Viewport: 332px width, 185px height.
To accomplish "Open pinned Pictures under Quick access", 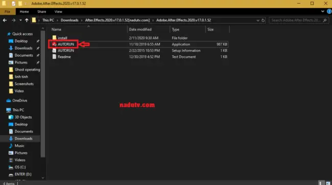I will [x=21, y=62].
